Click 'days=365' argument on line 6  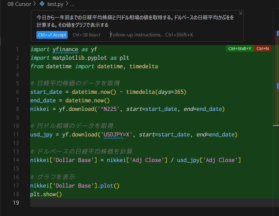coord(171,92)
